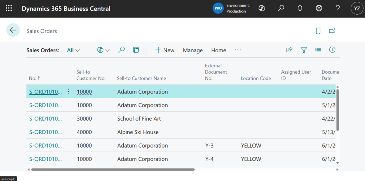The width and height of the screenshot is (365, 181).
Task: Click the Help question mark icon
Action: pos(338,9)
